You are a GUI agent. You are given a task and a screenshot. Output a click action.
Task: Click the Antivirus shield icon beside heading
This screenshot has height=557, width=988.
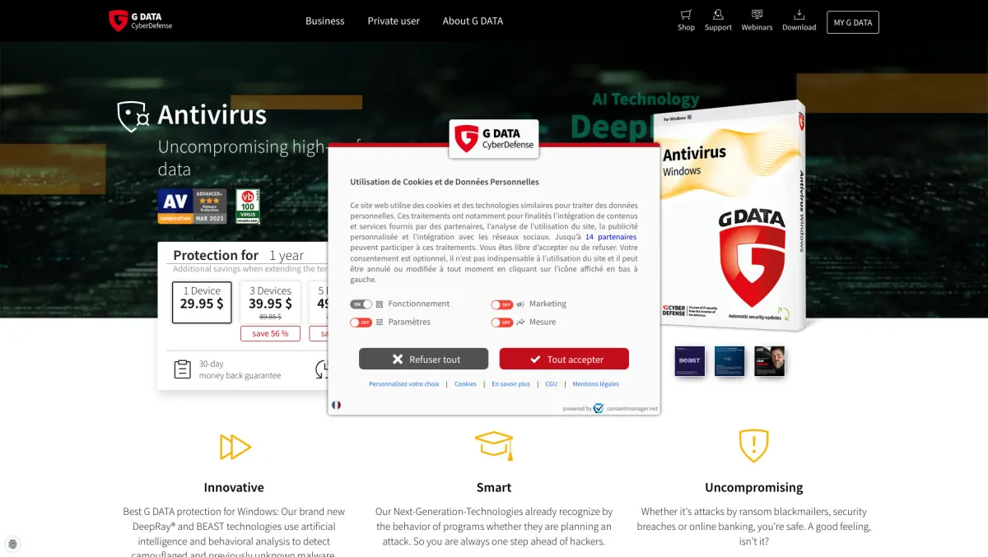pos(133,116)
